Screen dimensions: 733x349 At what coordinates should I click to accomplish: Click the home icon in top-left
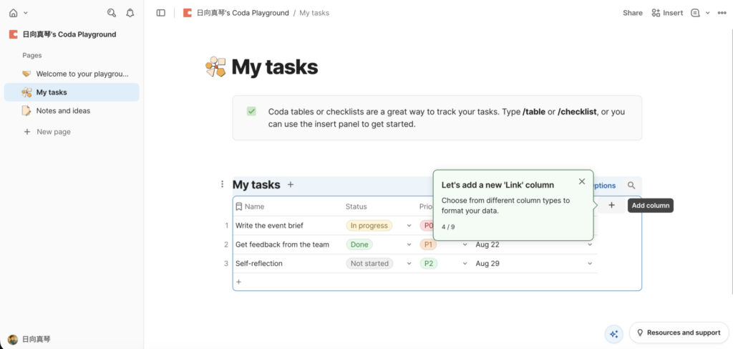tap(13, 13)
